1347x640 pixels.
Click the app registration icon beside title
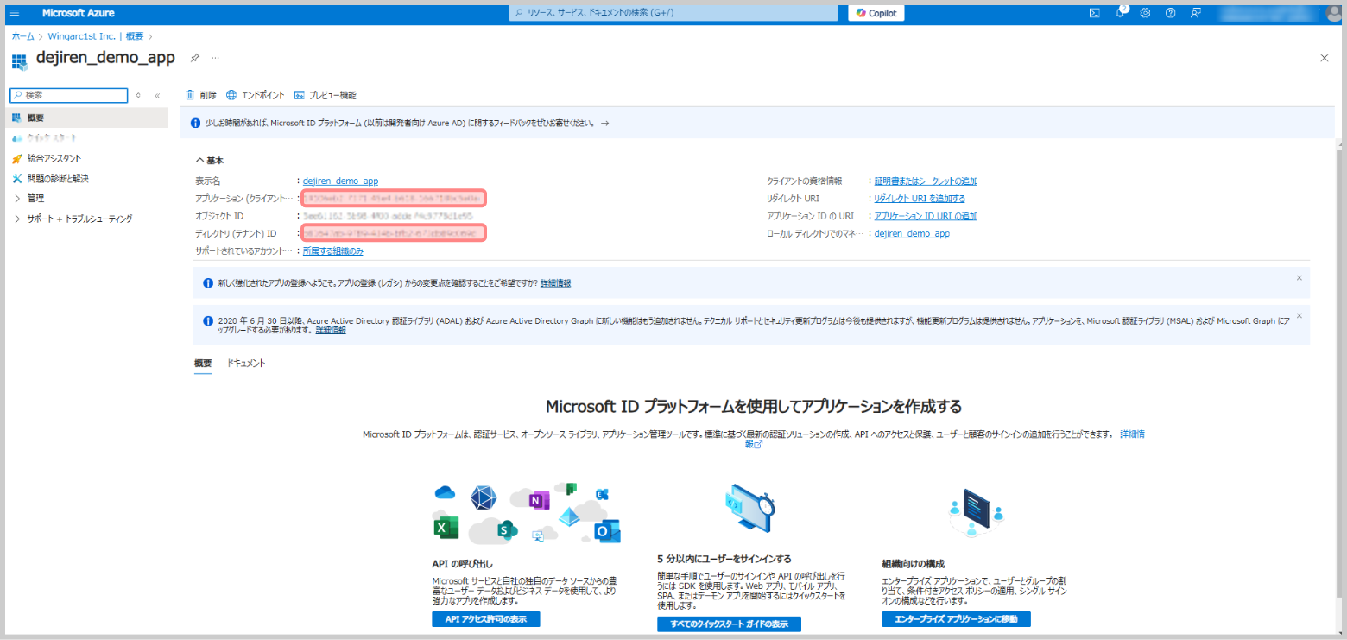coord(19,60)
